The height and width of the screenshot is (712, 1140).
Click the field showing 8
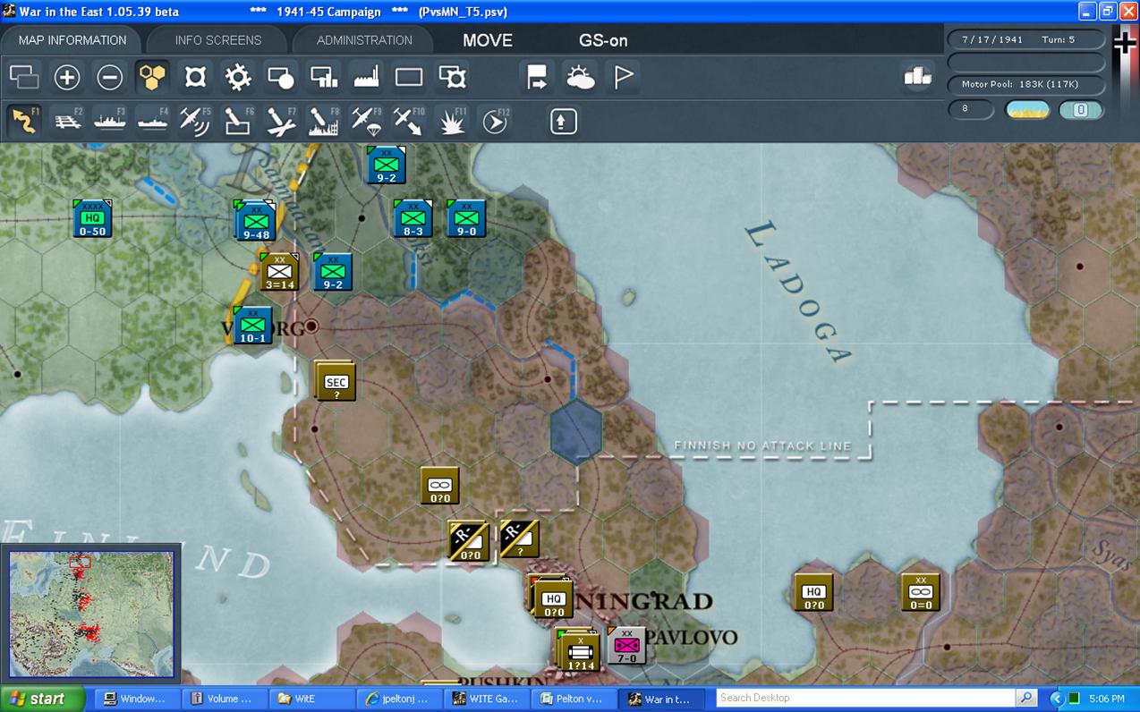tap(971, 109)
